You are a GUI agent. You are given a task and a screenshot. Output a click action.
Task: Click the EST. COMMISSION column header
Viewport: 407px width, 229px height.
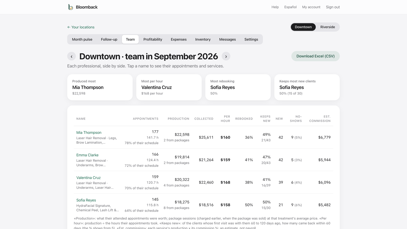click(320, 119)
